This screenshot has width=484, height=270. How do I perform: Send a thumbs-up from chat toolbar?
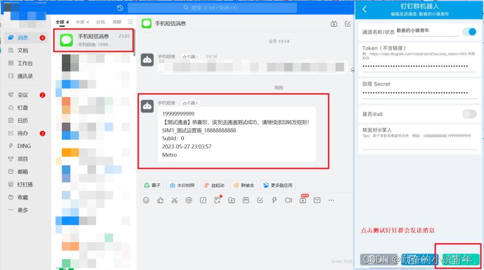(x=161, y=200)
